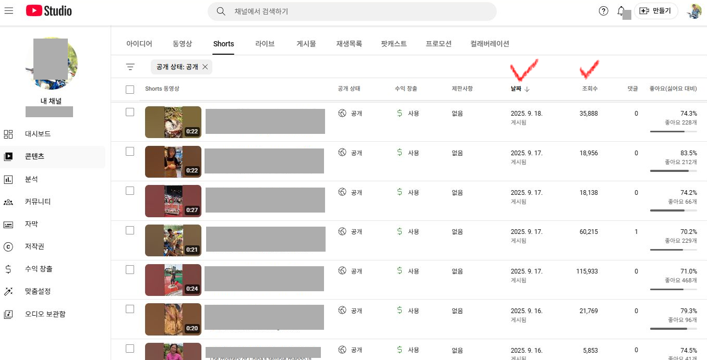Open the account avatar menu at top right
Screen dimensions: 707x360
pyautogui.click(x=694, y=11)
